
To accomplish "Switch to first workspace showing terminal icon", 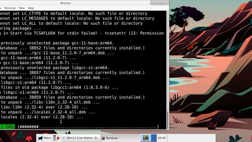I will click(146, 138).
